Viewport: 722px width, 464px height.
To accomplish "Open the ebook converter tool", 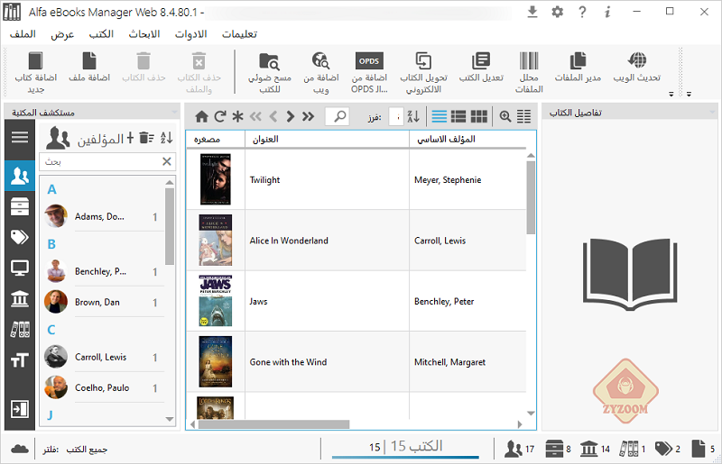I will 423,61.
